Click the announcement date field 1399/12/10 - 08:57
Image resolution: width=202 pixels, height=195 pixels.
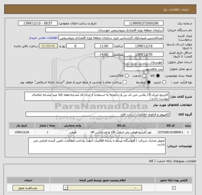(38, 23)
